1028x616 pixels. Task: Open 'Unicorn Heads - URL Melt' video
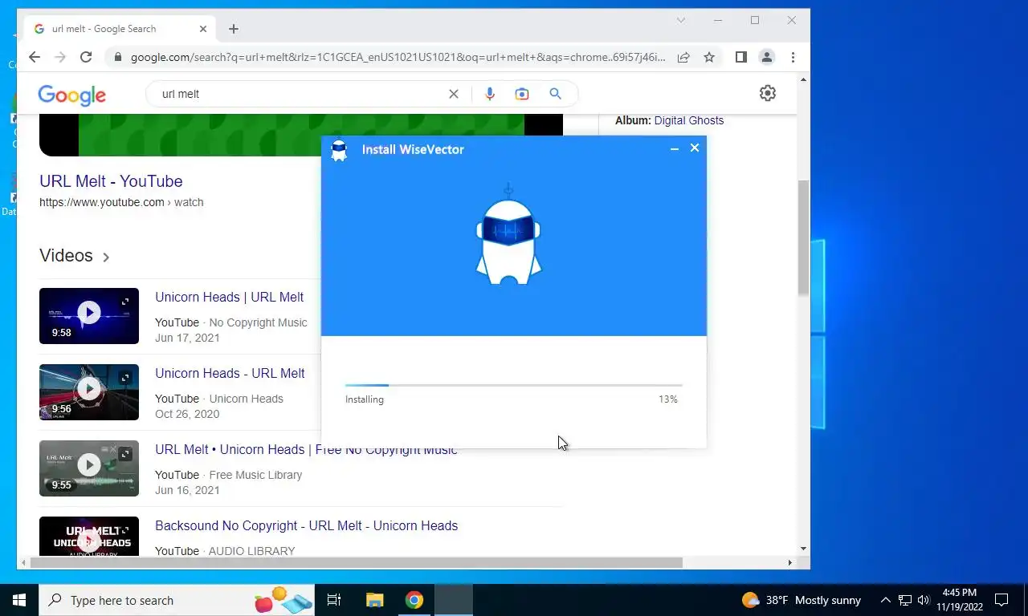230,373
